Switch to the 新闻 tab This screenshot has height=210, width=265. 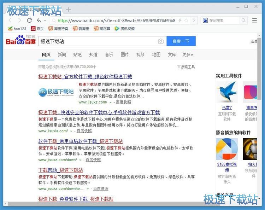(x=62, y=54)
